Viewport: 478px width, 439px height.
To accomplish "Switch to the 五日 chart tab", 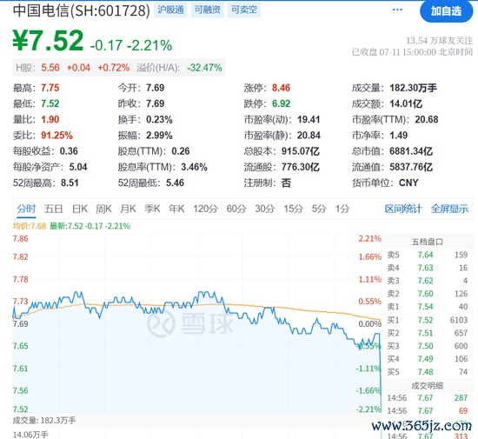I will pyautogui.click(x=53, y=209).
